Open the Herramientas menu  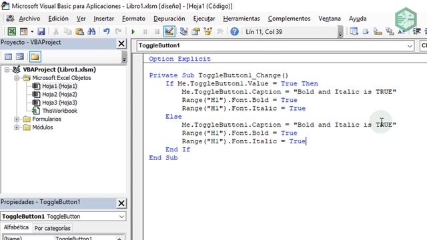(x=242, y=19)
